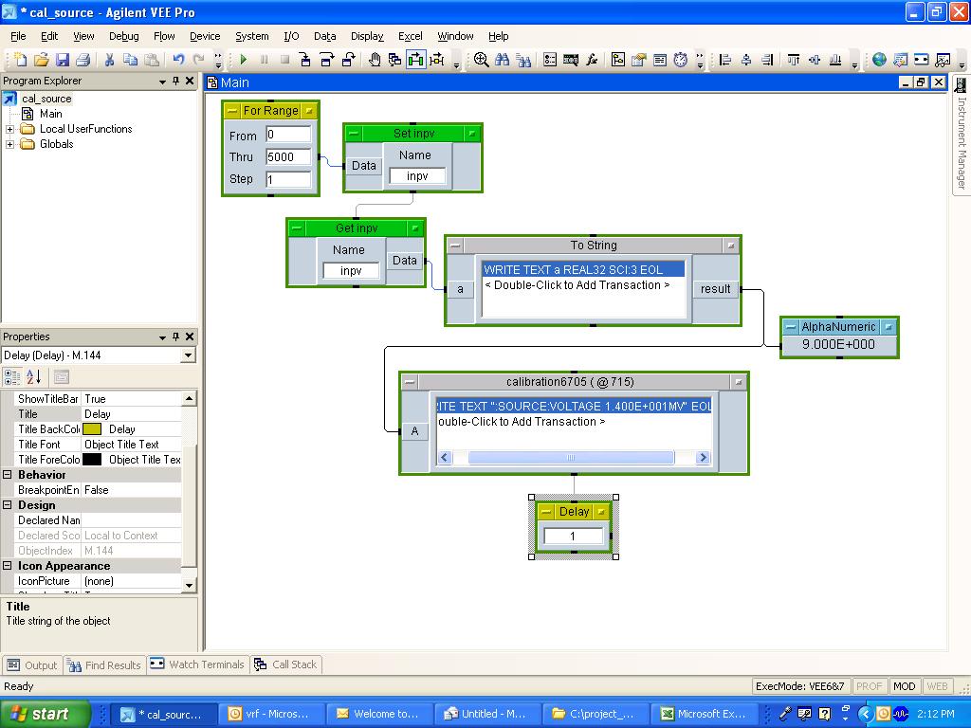
Task: Click the Save disk icon in toolbar
Action: click(x=63, y=60)
